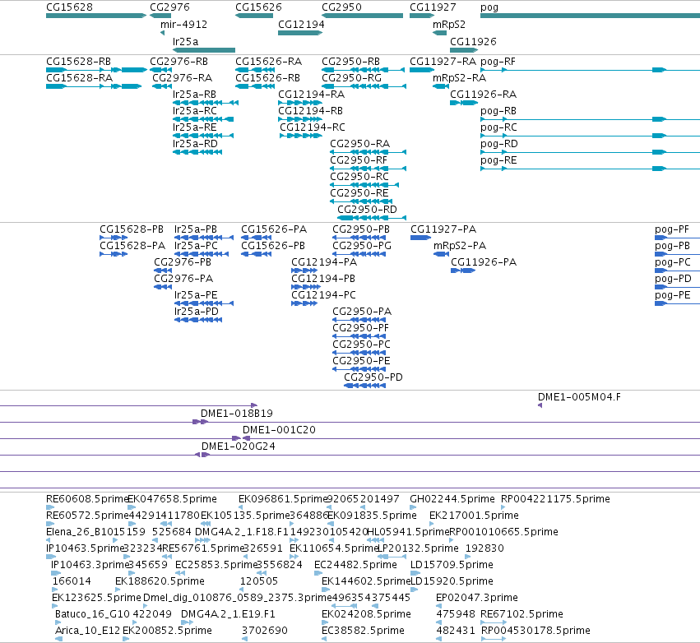Click the GH02244.5prime EST label
Viewport: 700px width, 643px height.
point(452,498)
